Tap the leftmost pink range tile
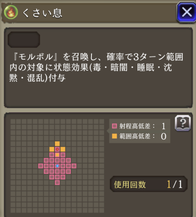Screen dimensions: 196x217 pyautogui.click(x=41, y=166)
